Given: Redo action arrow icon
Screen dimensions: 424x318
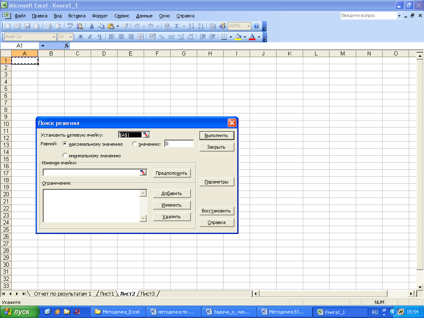Looking at the screenshot, I should [x=151, y=26].
